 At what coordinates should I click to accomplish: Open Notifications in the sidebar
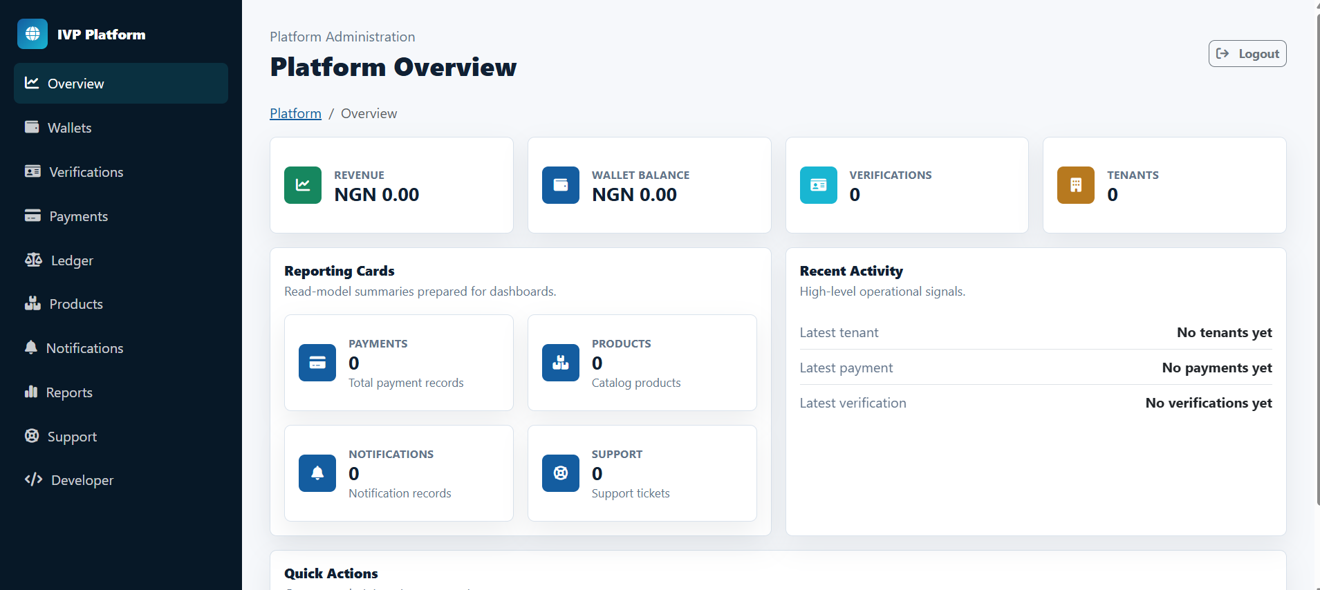coord(121,348)
